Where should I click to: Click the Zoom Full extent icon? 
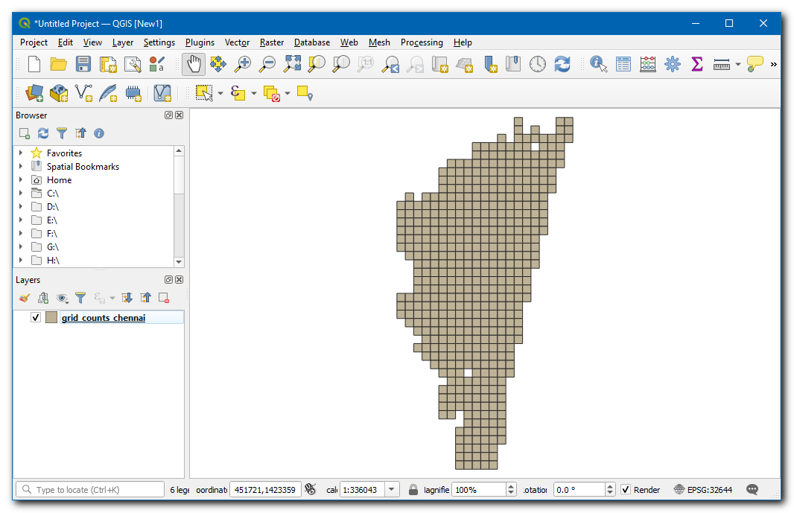pos(292,64)
